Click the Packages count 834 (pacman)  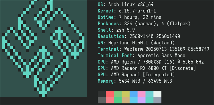140,24
